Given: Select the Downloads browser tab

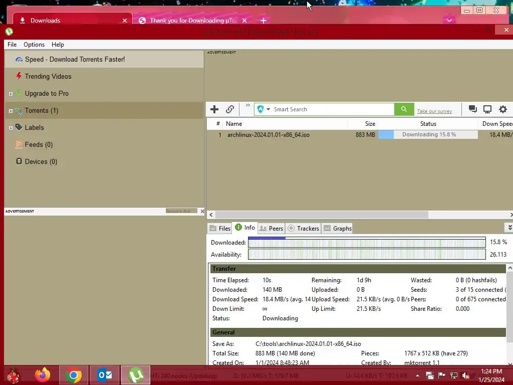Looking at the screenshot, I should pos(72,20).
